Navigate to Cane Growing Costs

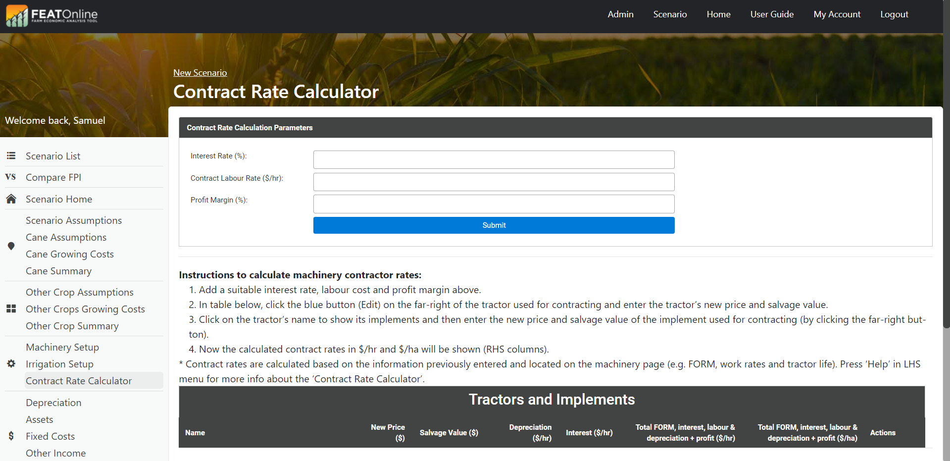click(70, 254)
